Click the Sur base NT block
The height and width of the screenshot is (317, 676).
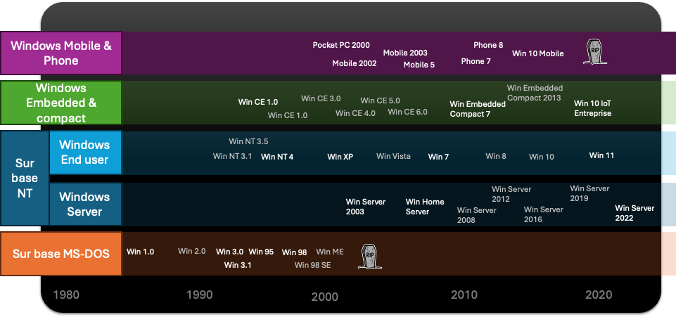point(25,179)
